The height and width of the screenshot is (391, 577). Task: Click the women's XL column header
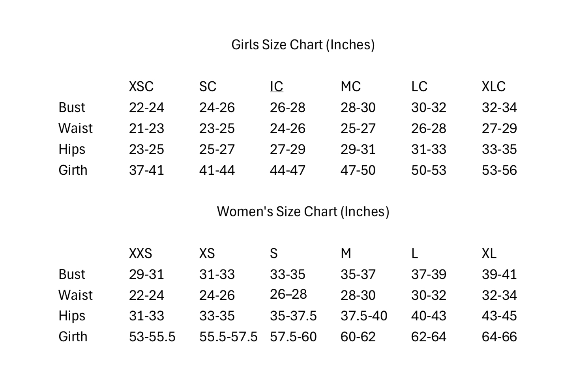point(489,253)
